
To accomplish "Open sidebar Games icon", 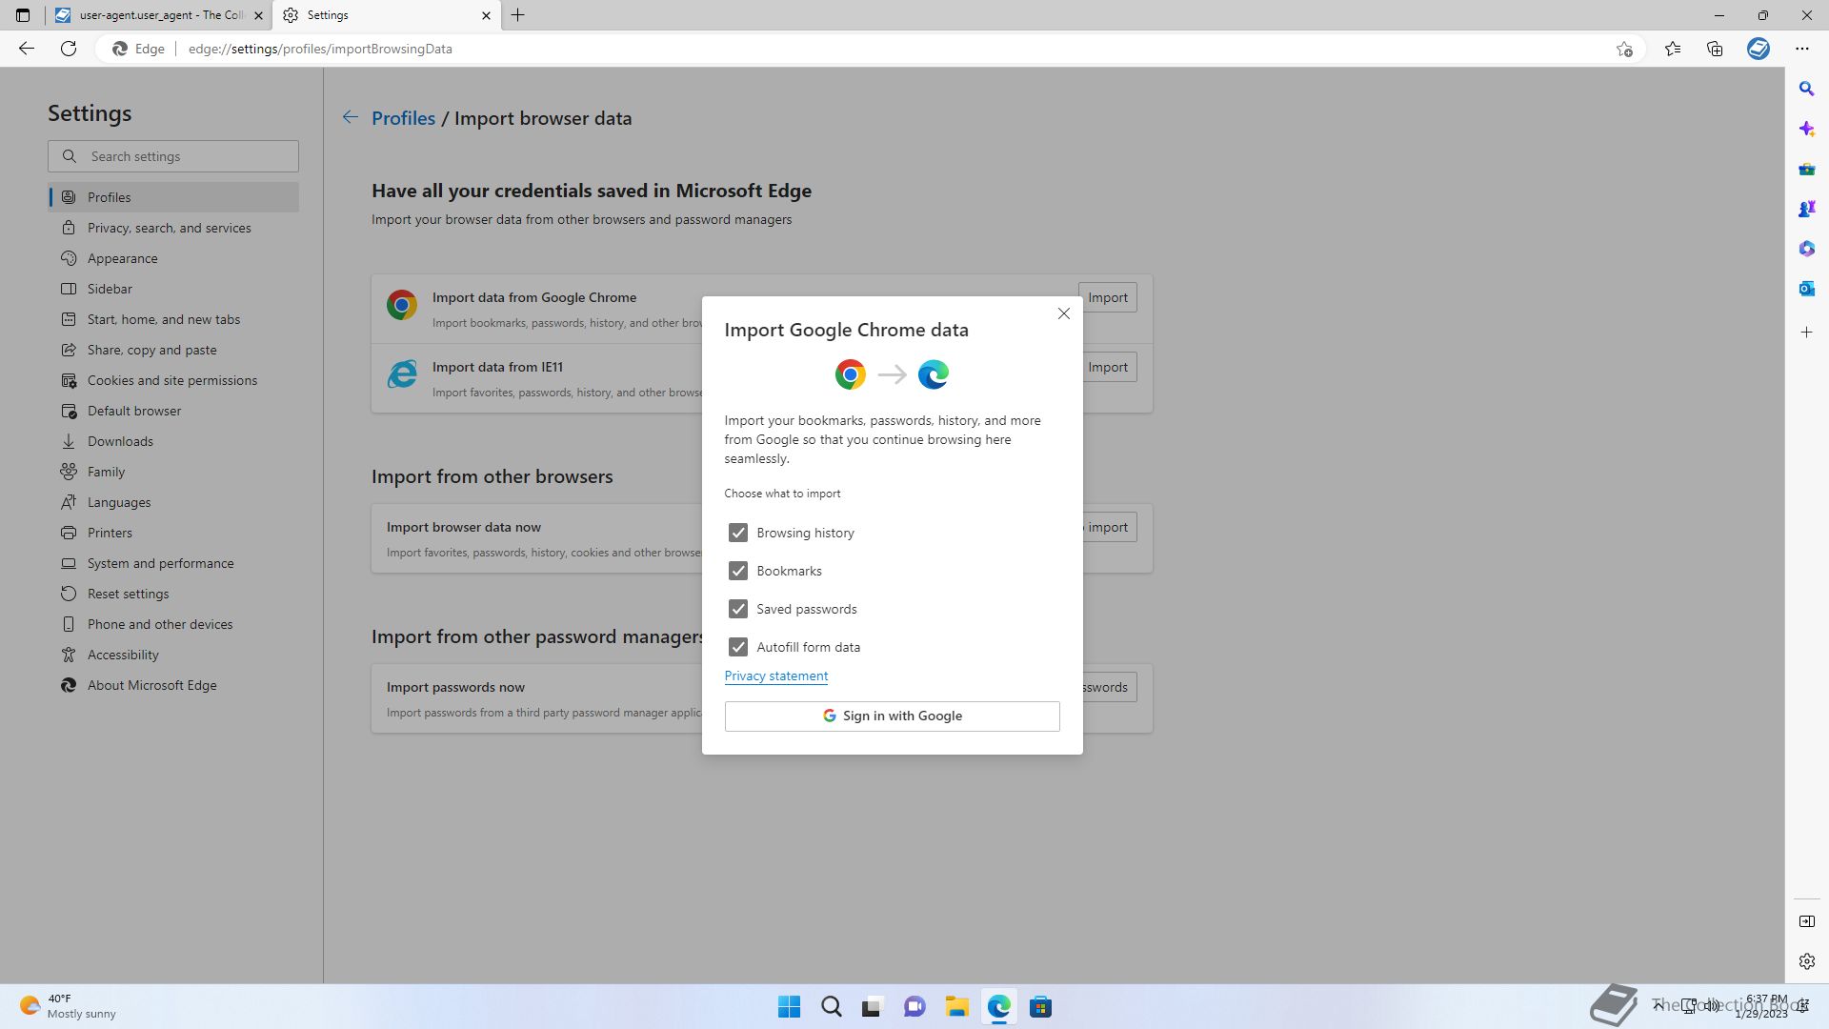I will click(x=1806, y=209).
